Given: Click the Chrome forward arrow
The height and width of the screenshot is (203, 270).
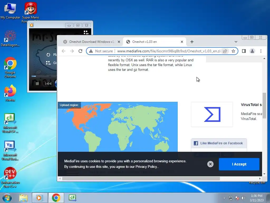Looking at the screenshot, I should coord(72,51).
